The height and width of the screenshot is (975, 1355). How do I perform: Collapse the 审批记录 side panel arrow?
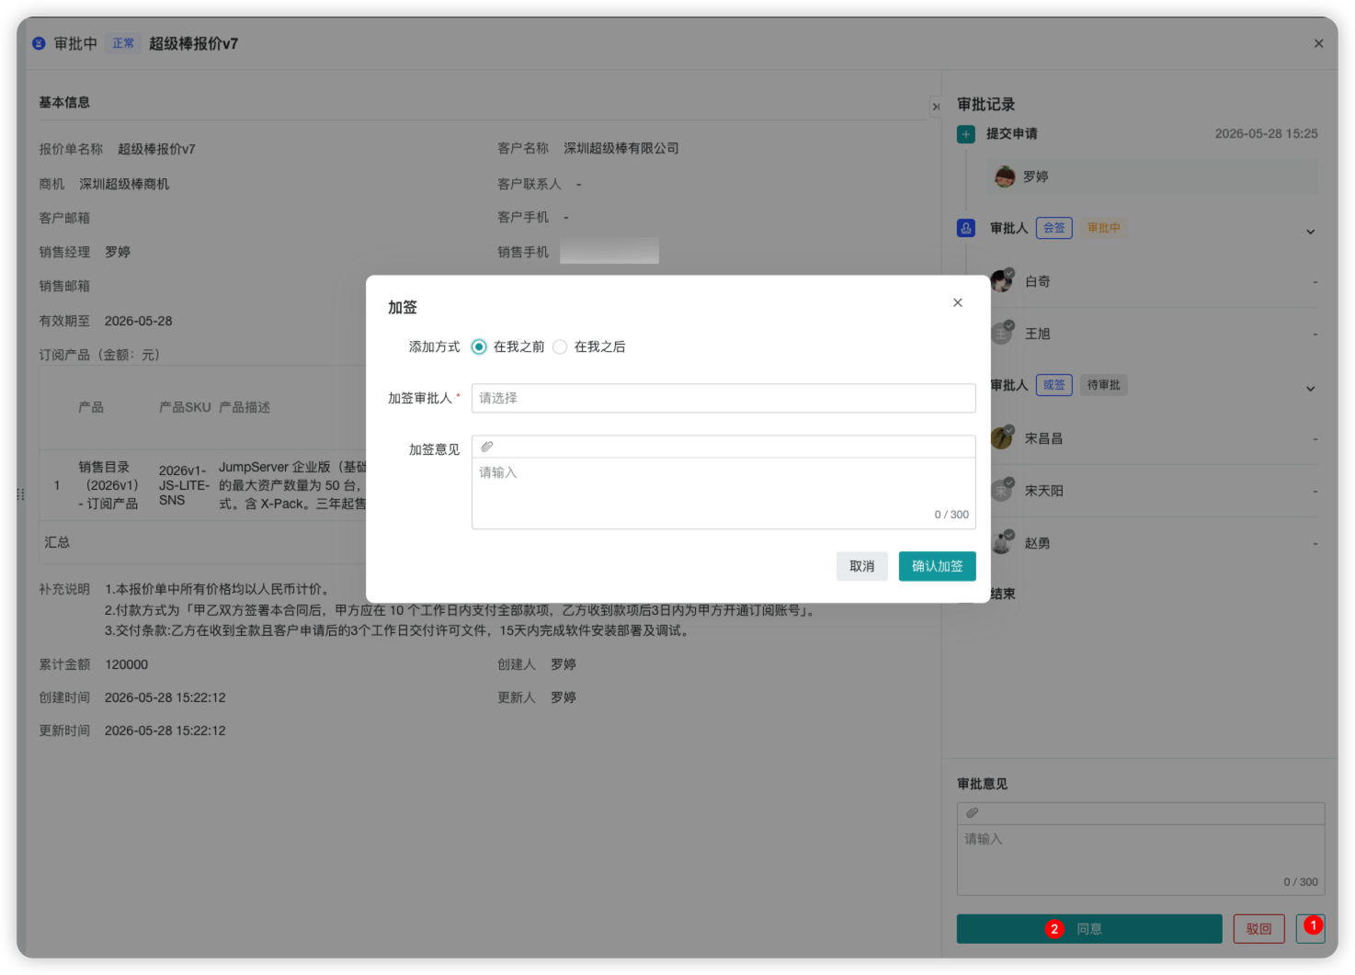coord(936,107)
